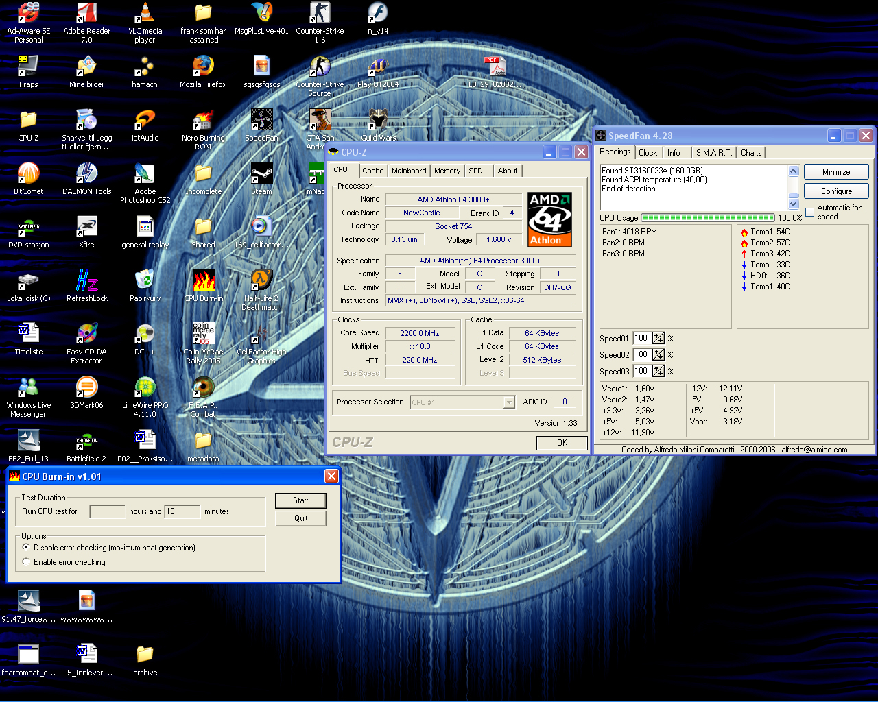Switch to Memory tab in CPU-Z

tap(447, 171)
